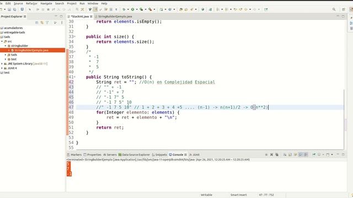The width and height of the screenshot is (353, 198).
Task: Open the Window menu
Action: (93, 3)
